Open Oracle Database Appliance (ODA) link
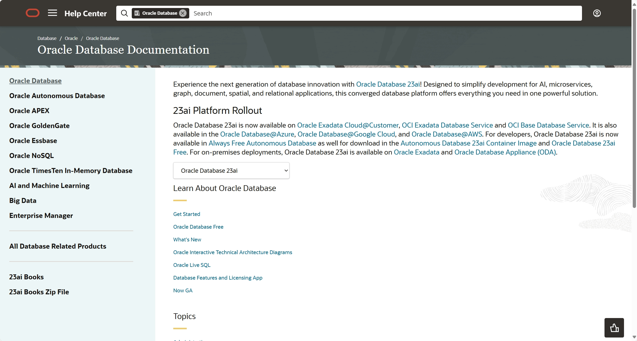Viewport: 637px width, 341px height. point(505,152)
